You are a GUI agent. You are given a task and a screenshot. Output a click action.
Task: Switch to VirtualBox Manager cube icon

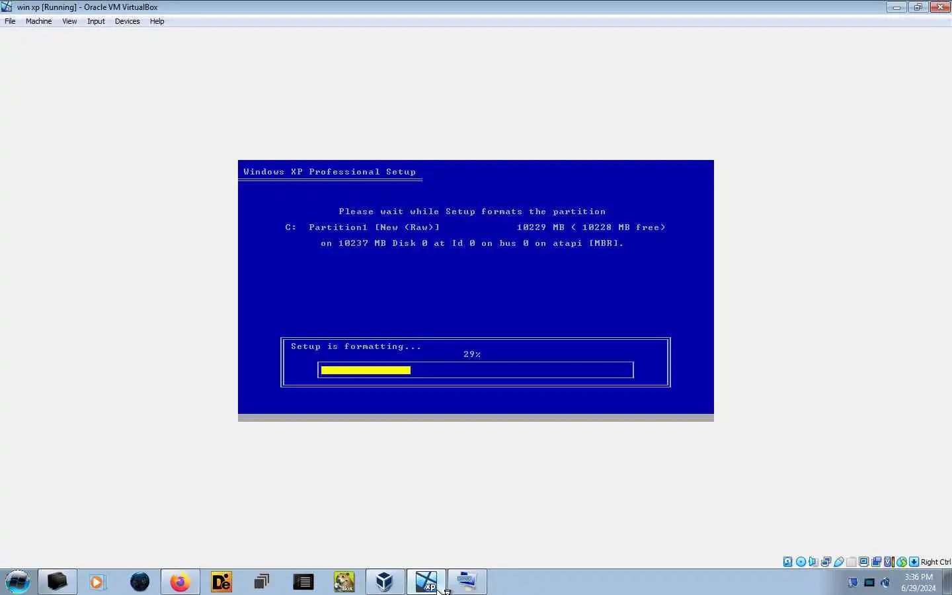385,582
